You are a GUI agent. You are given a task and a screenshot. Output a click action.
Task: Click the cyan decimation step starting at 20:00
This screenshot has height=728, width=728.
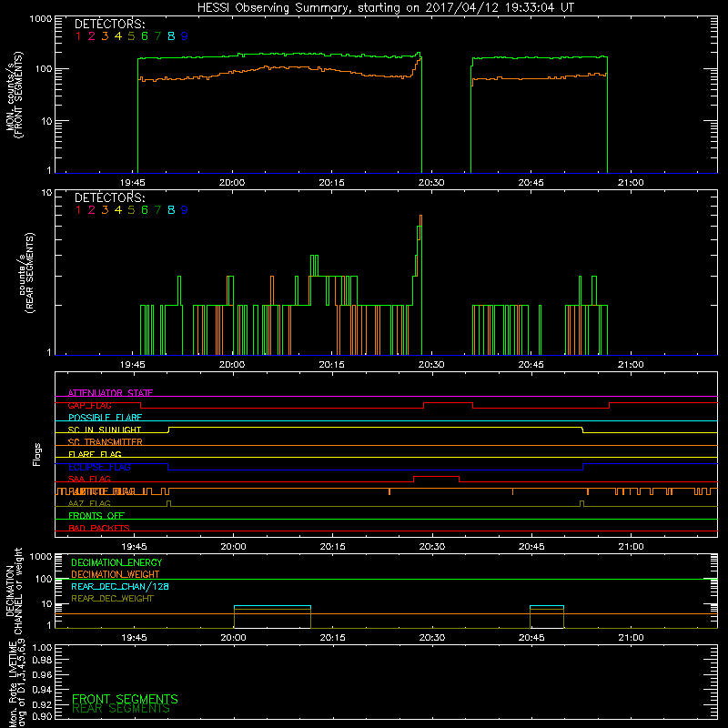tap(272, 606)
